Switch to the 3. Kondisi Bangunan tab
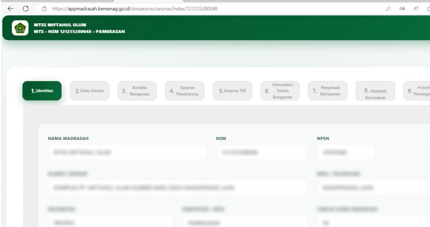The height and width of the screenshot is (227, 430). coord(137,91)
